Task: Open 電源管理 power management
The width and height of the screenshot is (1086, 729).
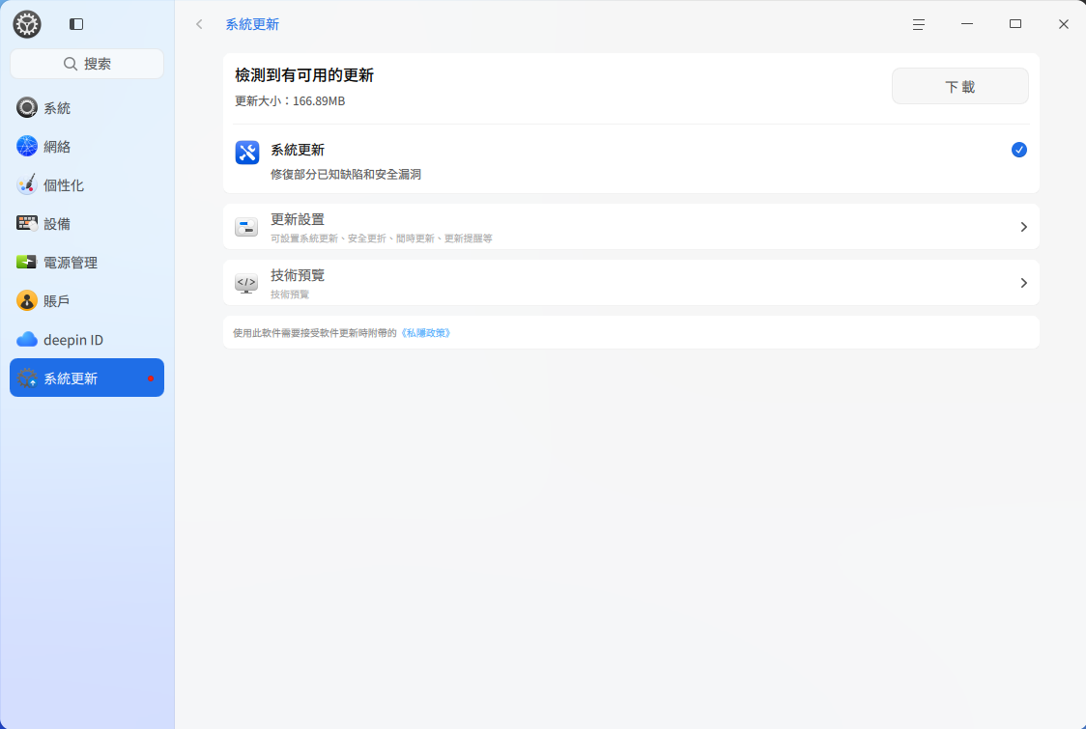Action: 87,263
